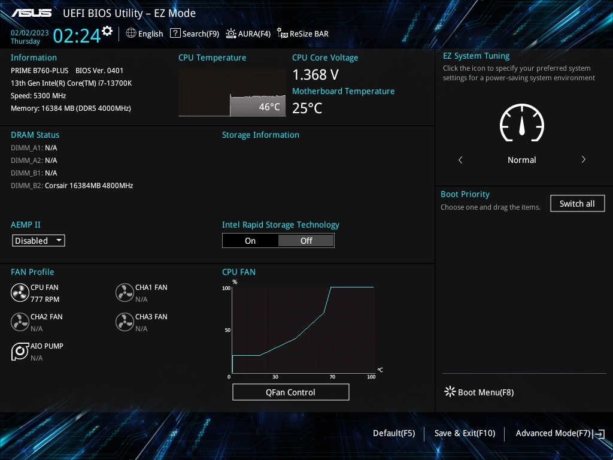Click the Boot Menu star icon

(x=450, y=392)
